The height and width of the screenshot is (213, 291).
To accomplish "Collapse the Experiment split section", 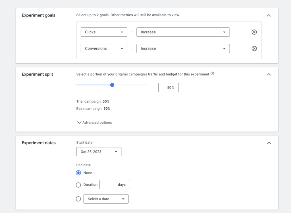I will (269, 74).
